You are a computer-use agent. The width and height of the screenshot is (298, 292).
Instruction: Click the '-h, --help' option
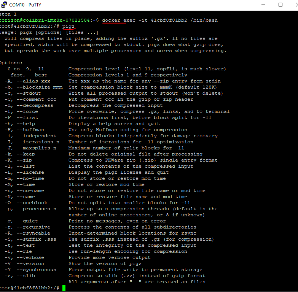20,124
